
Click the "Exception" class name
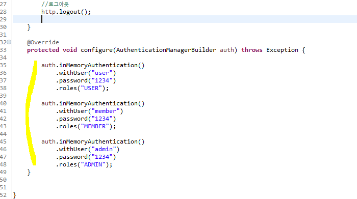click(x=282, y=50)
